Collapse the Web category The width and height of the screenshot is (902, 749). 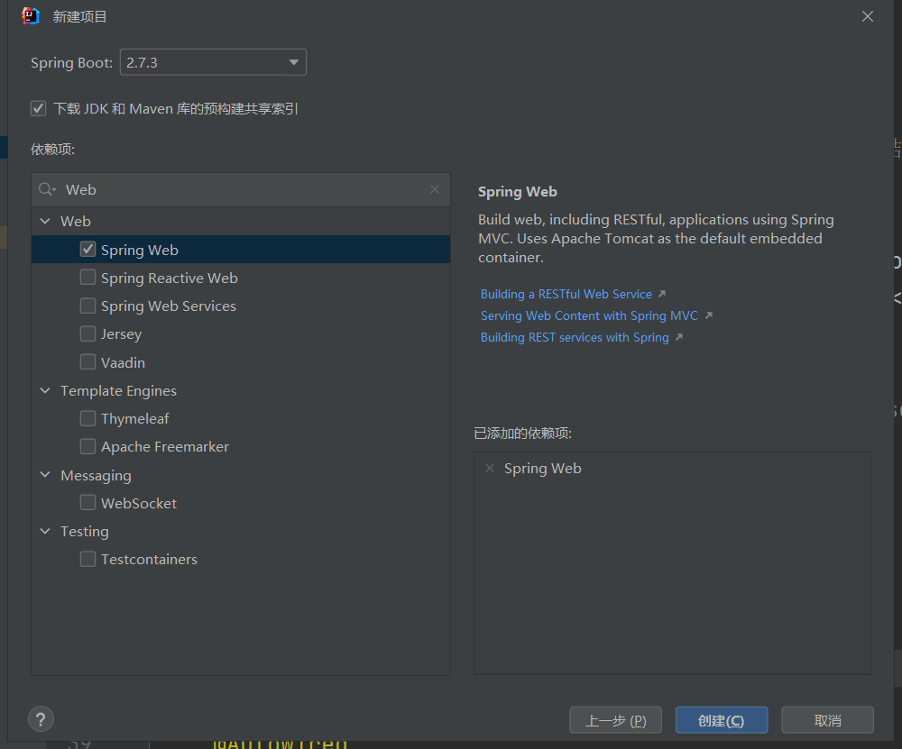click(x=45, y=221)
